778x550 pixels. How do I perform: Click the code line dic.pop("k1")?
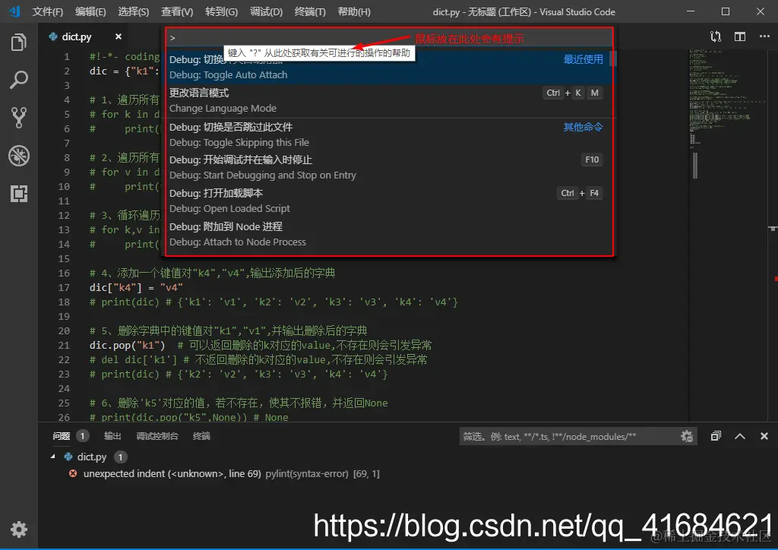coord(127,345)
